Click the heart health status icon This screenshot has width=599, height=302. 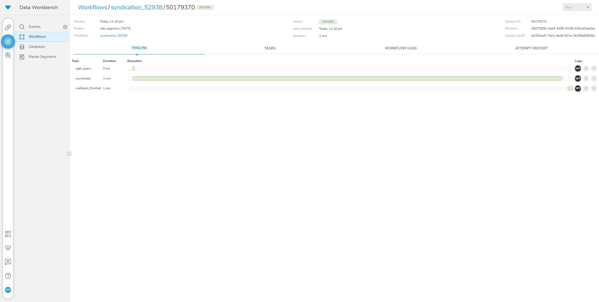click(8, 248)
